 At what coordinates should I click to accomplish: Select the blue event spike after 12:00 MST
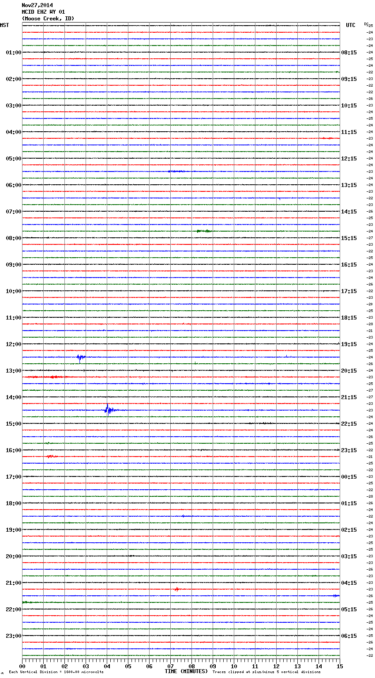tap(81, 358)
